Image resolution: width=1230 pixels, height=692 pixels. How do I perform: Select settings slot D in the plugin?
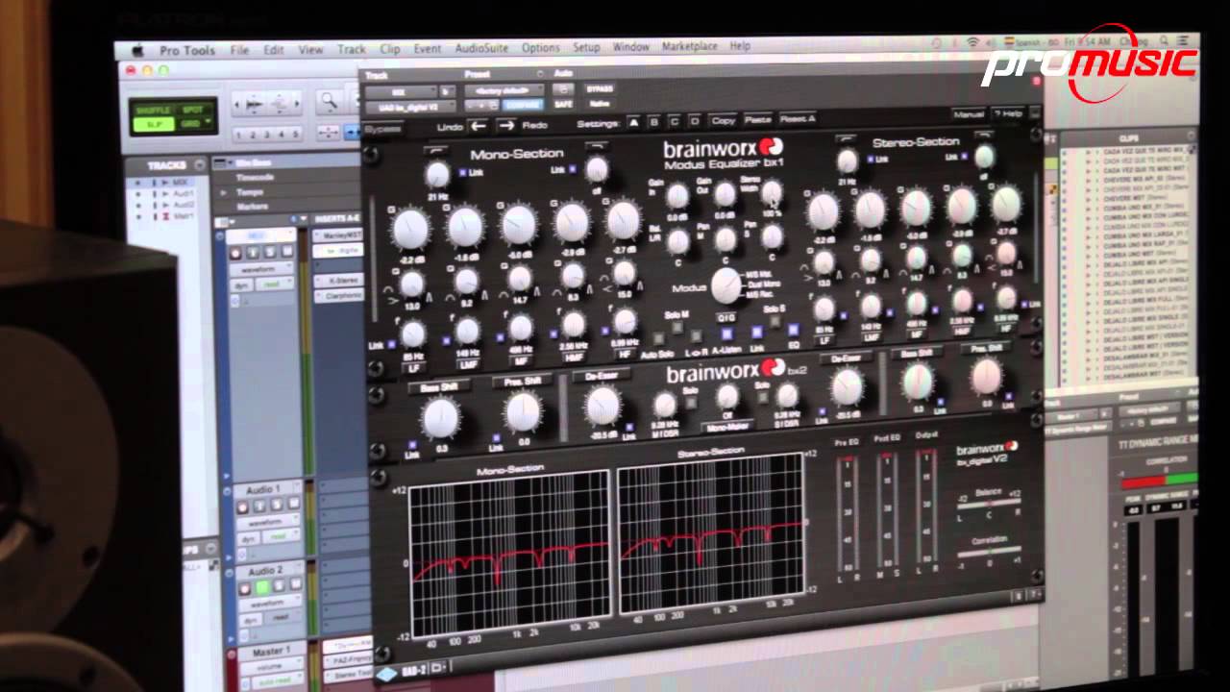pos(695,121)
